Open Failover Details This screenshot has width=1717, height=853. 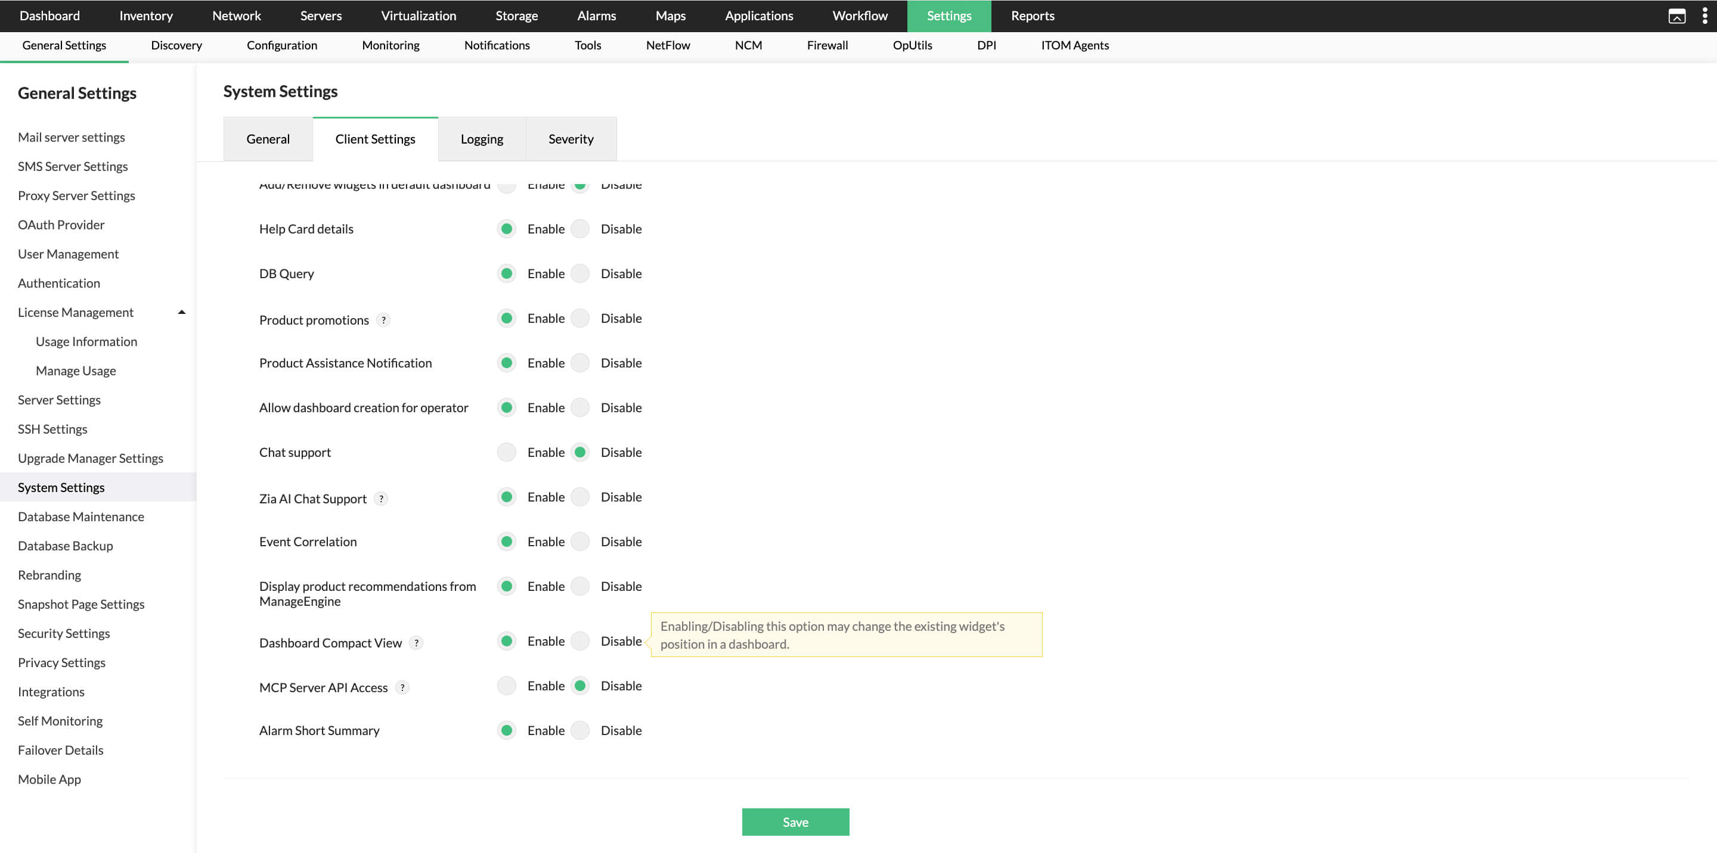(61, 751)
